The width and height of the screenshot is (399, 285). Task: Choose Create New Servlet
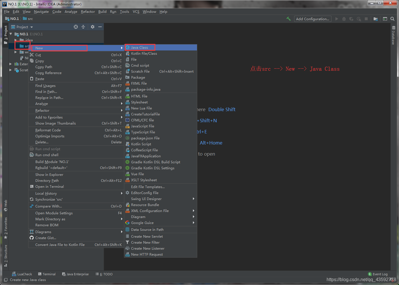[x=161, y=237]
